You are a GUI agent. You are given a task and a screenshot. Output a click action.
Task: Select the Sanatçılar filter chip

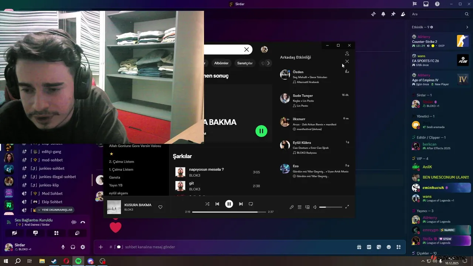click(x=245, y=63)
